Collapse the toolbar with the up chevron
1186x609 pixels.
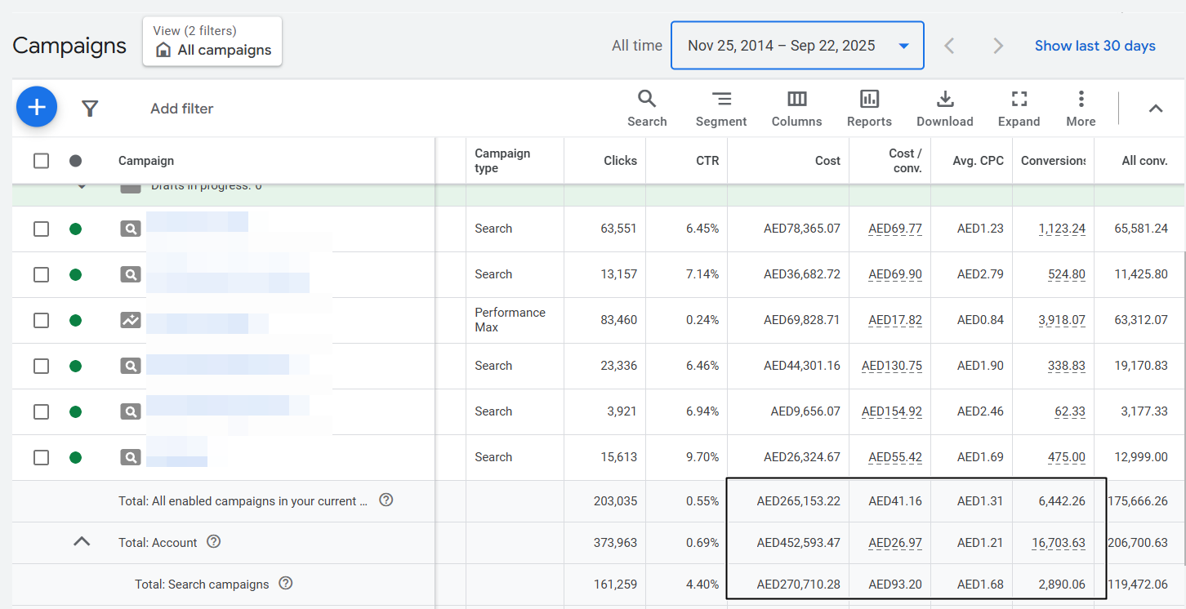click(x=1155, y=109)
